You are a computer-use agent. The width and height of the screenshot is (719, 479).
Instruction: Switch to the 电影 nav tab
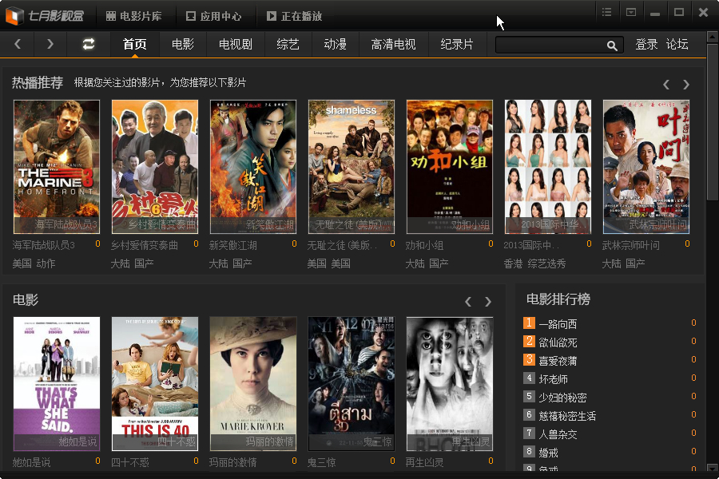182,44
